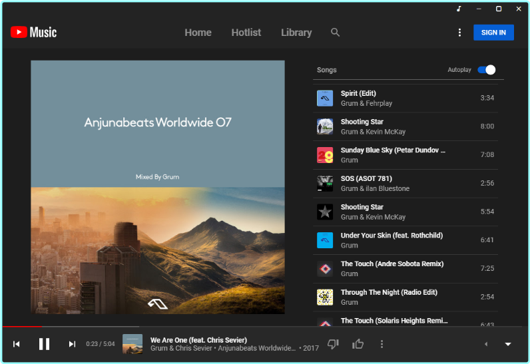Open the header three-dot settings menu
The height and width of the screenshot is (364, 530).
[x=459, y=33]
